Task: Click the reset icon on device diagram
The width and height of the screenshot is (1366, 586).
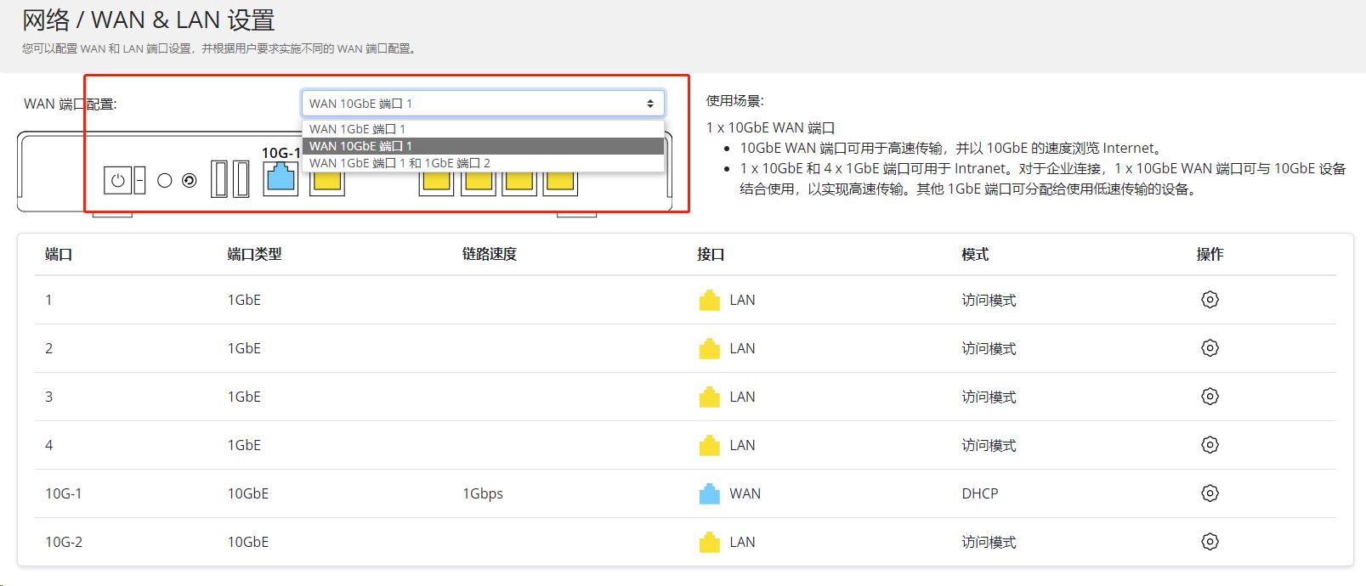Action: click(x=190, y=181)
